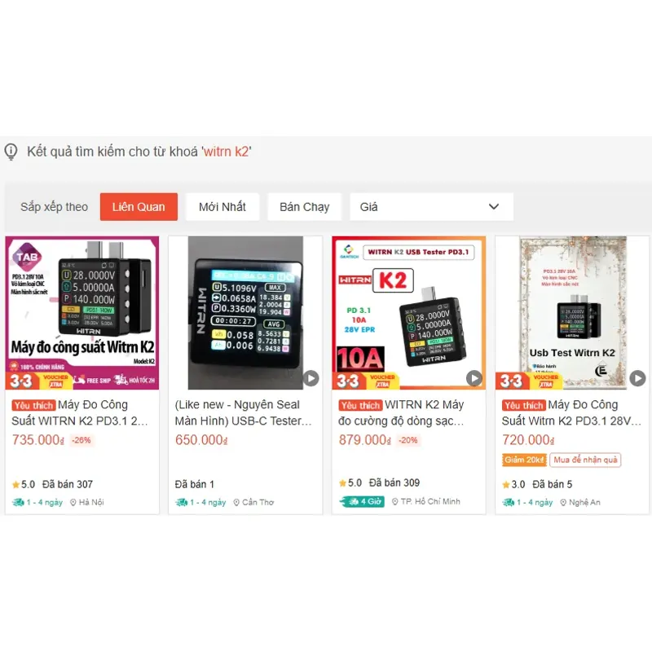Click the Mua để nhận quà label
Image resolution: width=652 pixels, height=652 pixels.
585,460
